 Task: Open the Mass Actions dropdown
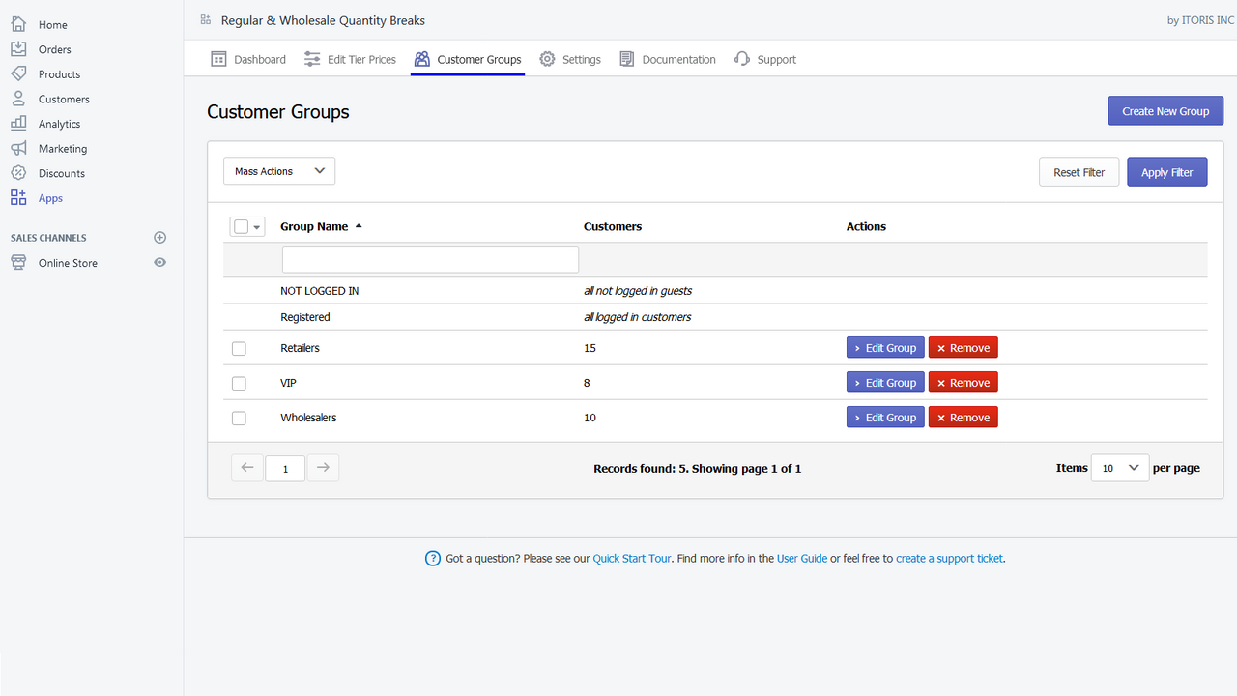pyautogui.click(x=279, y=170)
